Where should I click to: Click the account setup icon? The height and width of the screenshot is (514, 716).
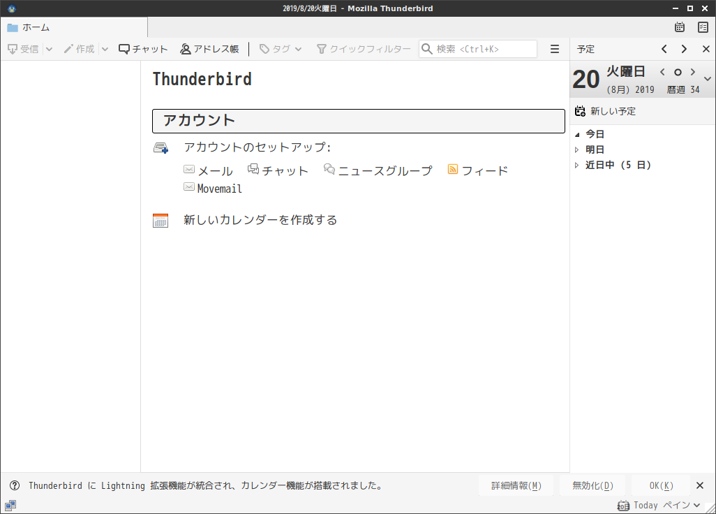coord(161,147)
